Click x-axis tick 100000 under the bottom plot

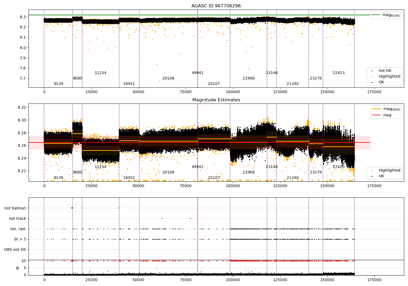pyautogui.click(x=233, y=280)
